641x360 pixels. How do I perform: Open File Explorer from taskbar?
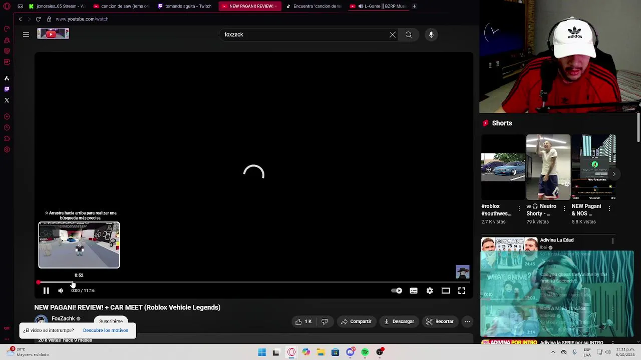[x=320, y=352]
